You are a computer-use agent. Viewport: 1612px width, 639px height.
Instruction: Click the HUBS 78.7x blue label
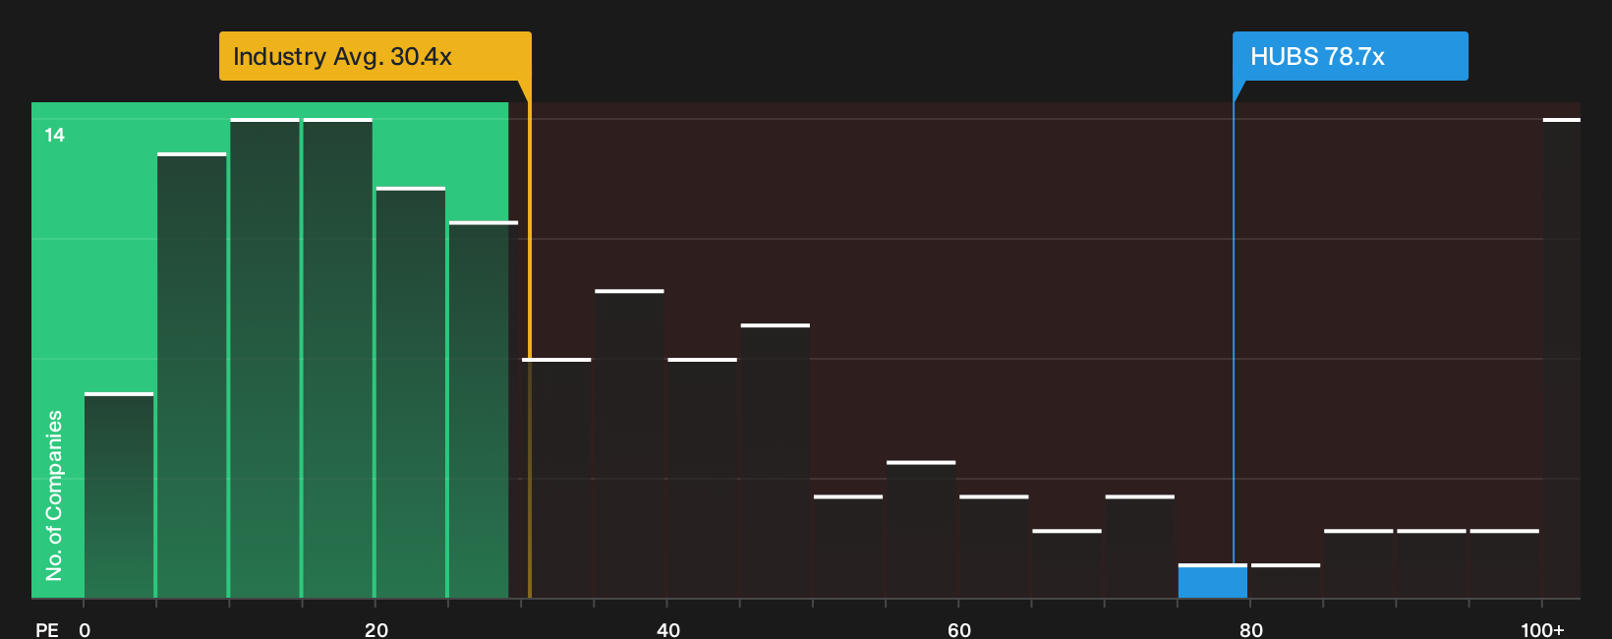(x=1350, y=56)
